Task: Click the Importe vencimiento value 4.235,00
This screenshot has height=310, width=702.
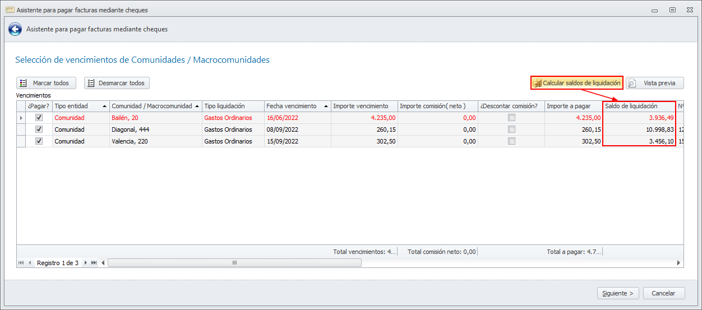Action: click(x=383, y=118)
